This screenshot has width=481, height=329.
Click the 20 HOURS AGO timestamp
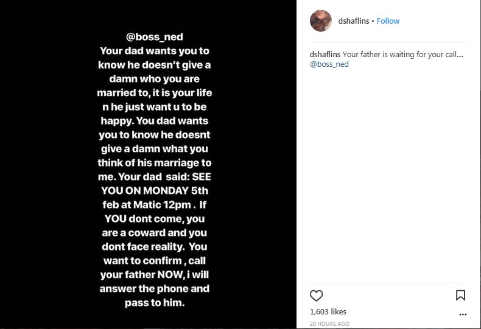click(329, 324)
